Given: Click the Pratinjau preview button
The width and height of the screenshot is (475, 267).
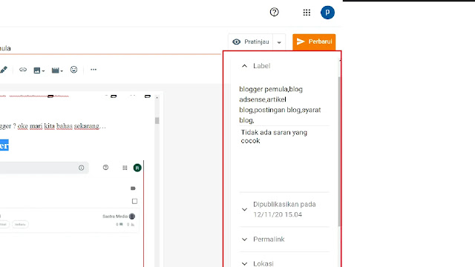Looking at the screenshot, I should [251, 42].
